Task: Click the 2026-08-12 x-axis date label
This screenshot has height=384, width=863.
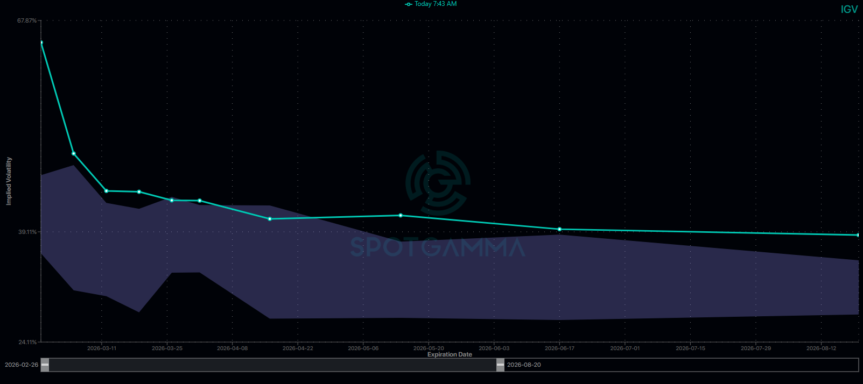Action: (821, 349)
